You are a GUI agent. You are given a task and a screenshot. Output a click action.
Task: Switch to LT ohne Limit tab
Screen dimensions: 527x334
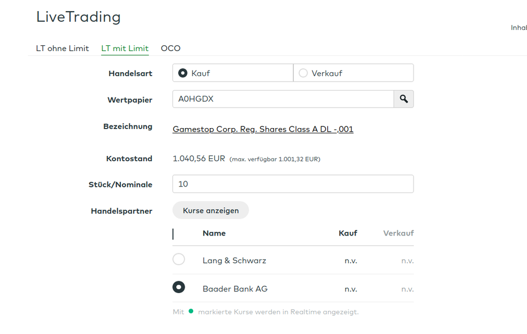(62, 48)
